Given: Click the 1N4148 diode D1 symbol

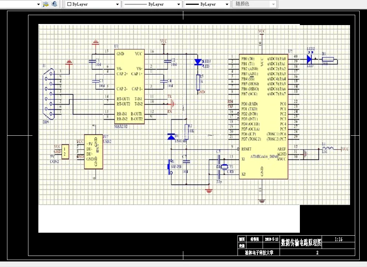Looking at the screenshot, I should pyautogui.click(x=172, y=137).
